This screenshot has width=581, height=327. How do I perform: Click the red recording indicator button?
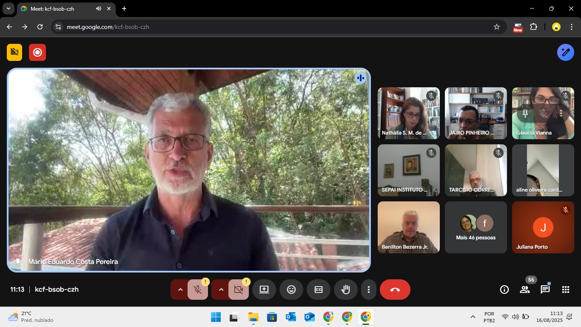[37, 52]
